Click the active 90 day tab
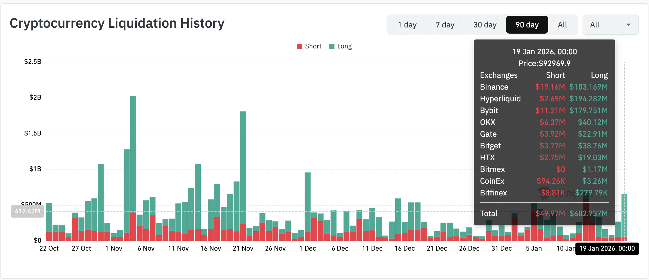Image resolution: width=649 pixels, height=280 pixels. coord(527,25)
